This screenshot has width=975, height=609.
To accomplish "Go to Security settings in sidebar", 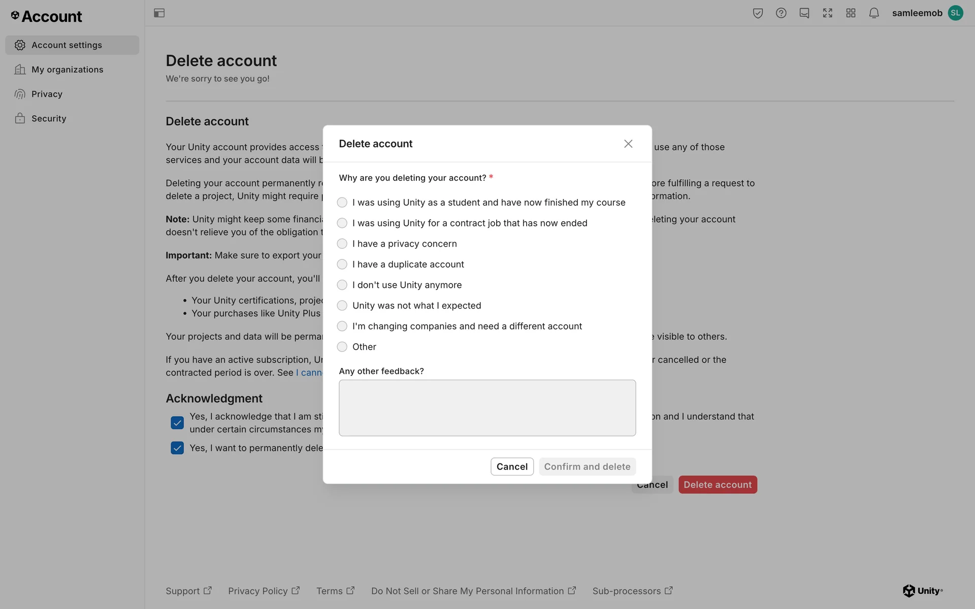I will tap(49, 118).
